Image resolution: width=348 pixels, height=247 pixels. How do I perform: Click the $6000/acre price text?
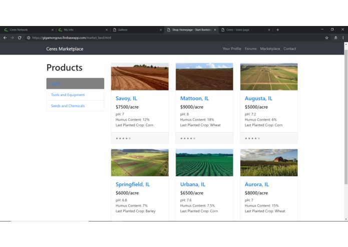(x=127, y=193)
